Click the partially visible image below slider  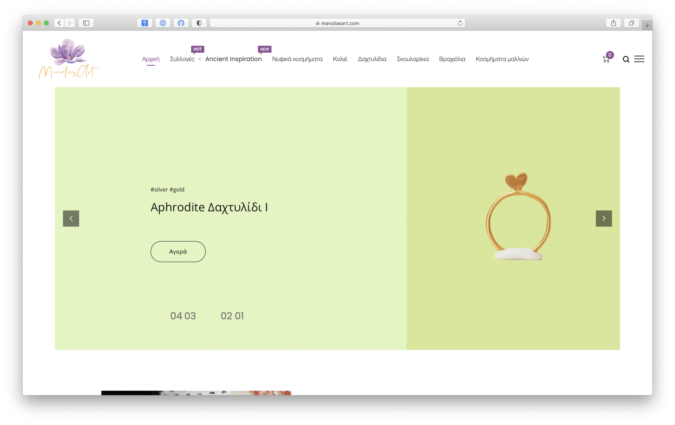coord(196,393)
